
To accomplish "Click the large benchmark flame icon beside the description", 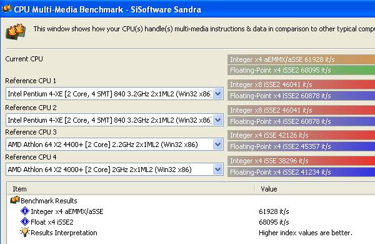I will click(16, 32).
